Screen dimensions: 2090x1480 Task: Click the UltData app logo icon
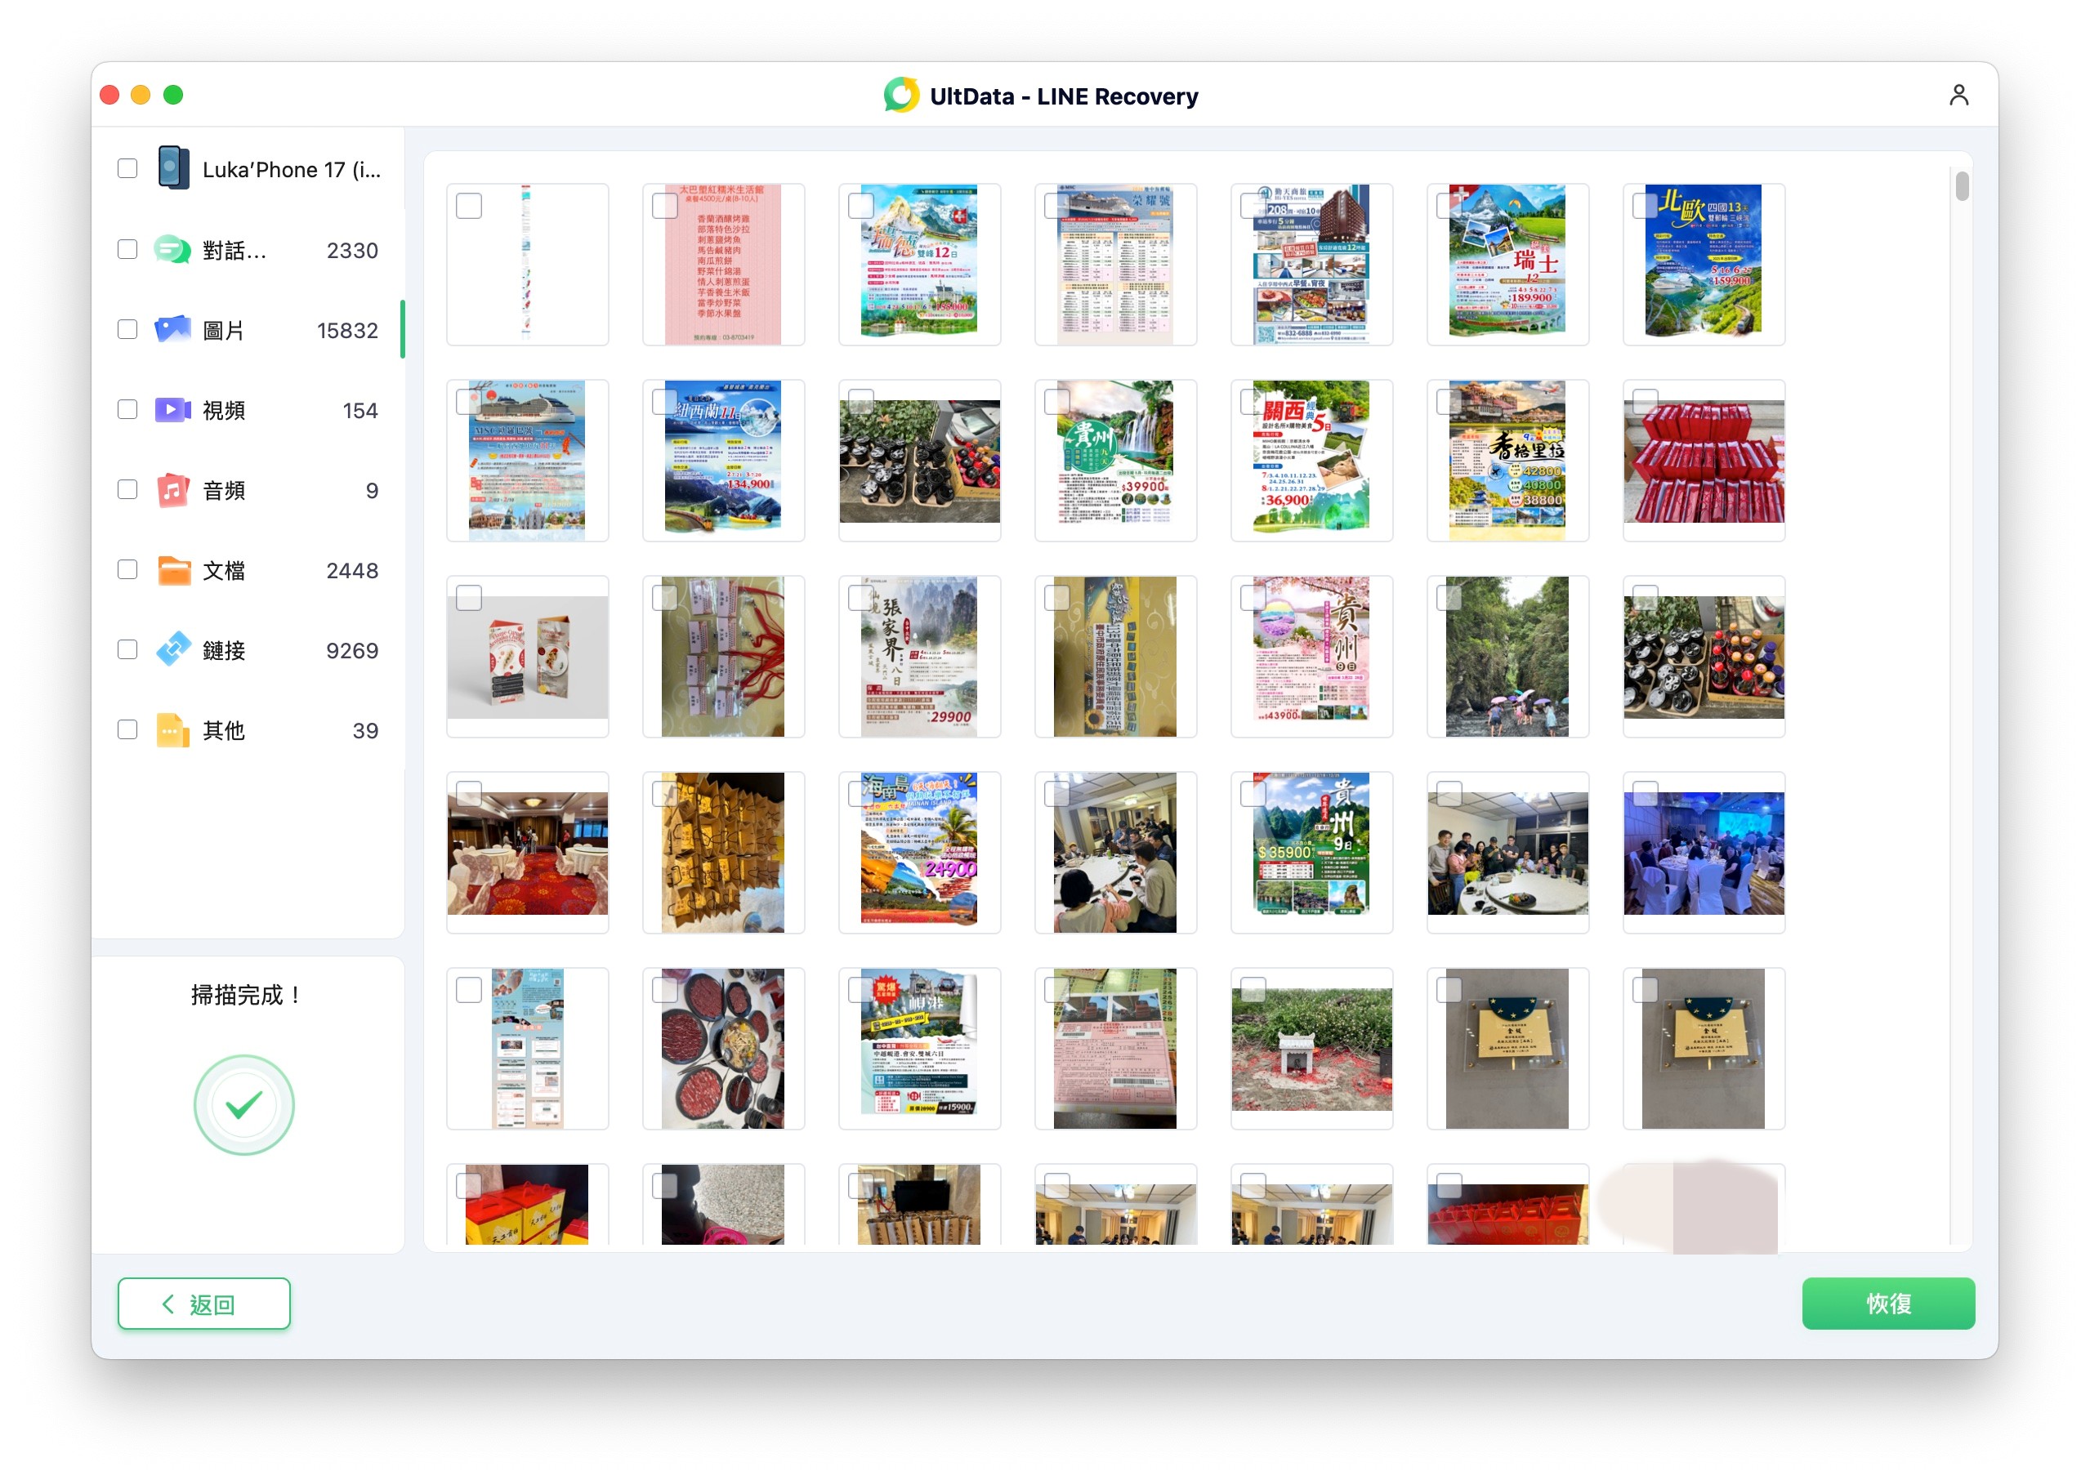(900, 95)
